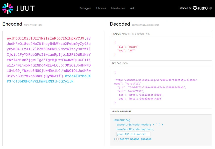The height and width of the screenshot is (149, 215).
Task: Click the "aud": "http://localhost:4200" line
Action: click(x=140, y=99)
